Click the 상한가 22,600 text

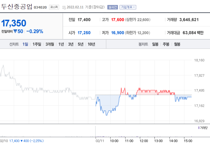point(138,20)
